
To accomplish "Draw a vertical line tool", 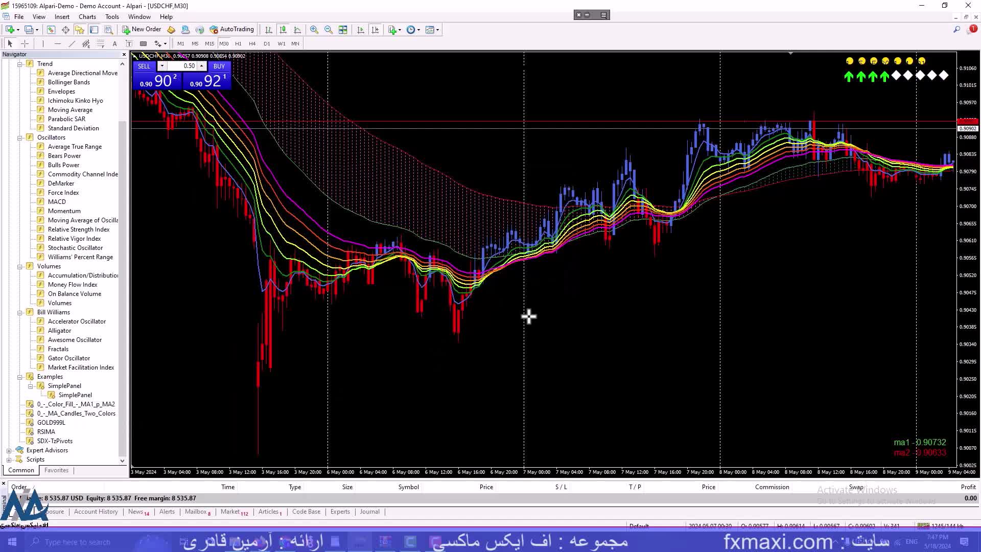I will 43,44.
